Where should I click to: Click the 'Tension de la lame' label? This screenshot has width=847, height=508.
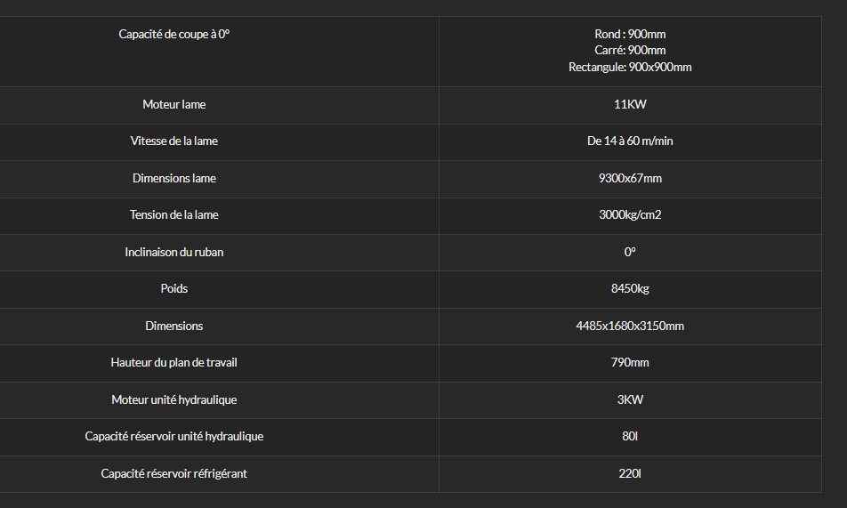[174, 215]
